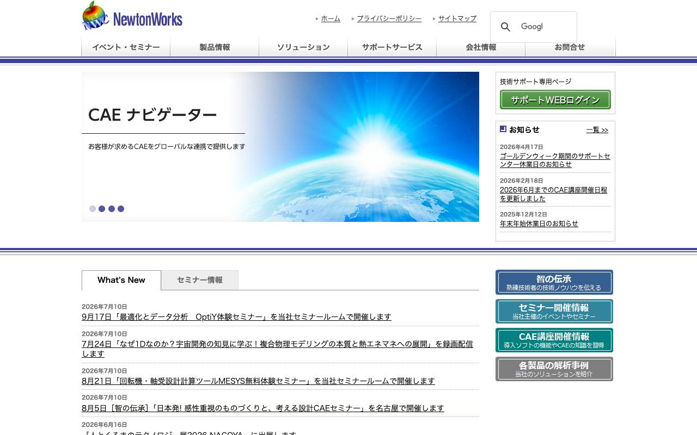This screenshot has width=697, height=435.
Task: Click the セミナー開催情報 banner button
Action: point(554,311)
